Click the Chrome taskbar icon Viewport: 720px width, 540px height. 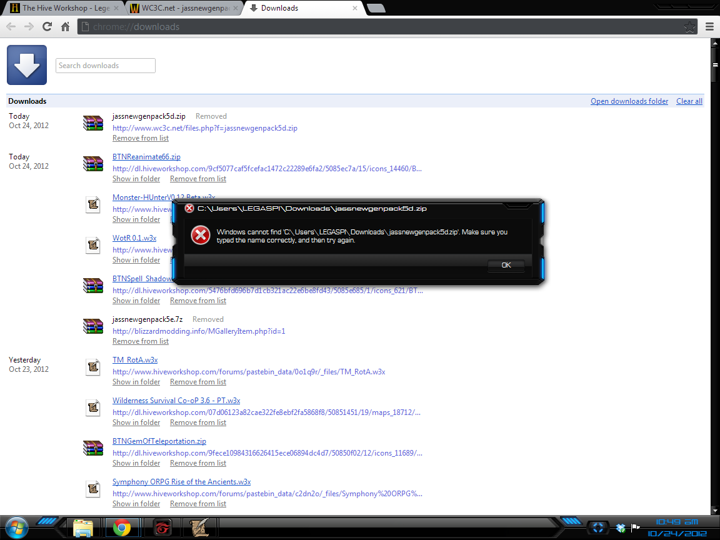tap(122, 528)
